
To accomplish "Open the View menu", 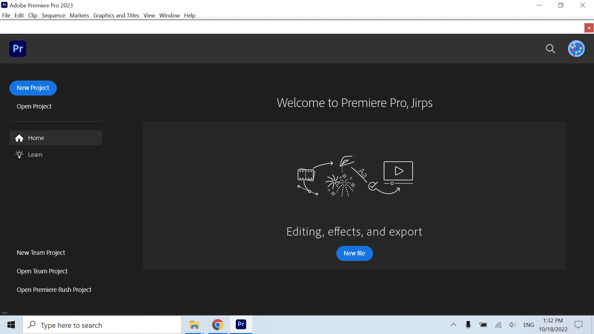I will point(149,15).
